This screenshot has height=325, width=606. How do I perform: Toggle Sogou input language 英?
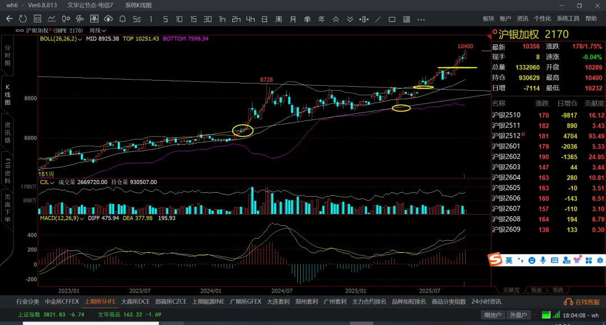coord(509,261)
